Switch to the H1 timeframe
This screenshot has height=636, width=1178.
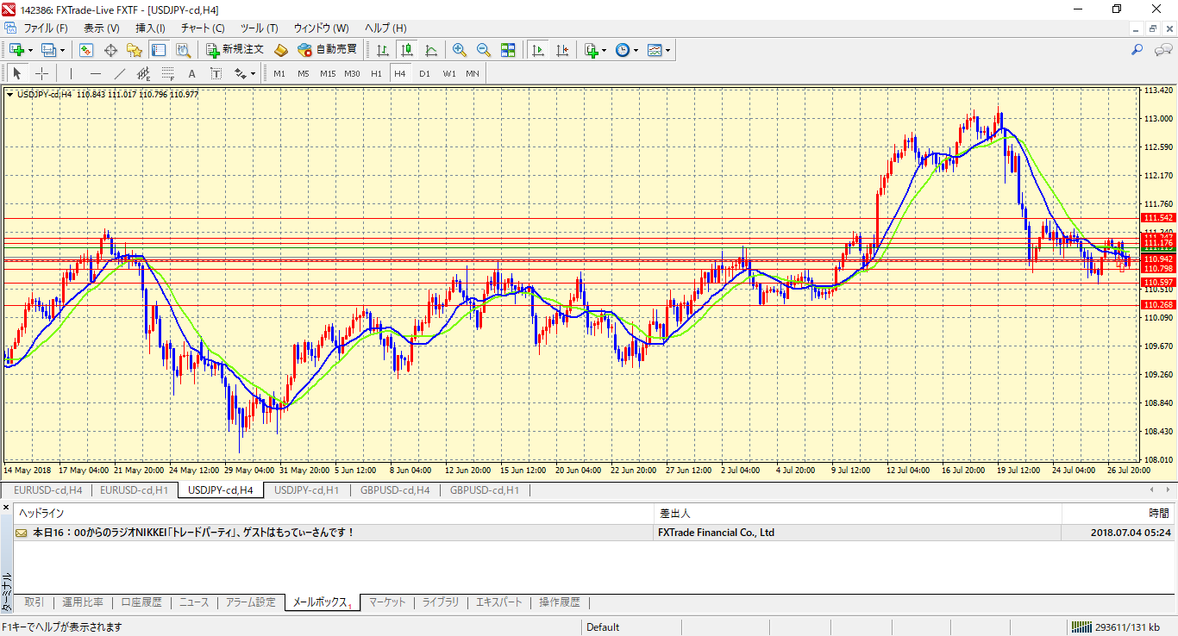click(x=376, y=73)
